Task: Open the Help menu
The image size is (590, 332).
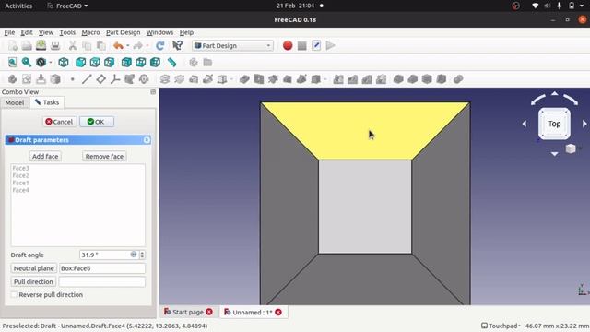Action: 186,32
